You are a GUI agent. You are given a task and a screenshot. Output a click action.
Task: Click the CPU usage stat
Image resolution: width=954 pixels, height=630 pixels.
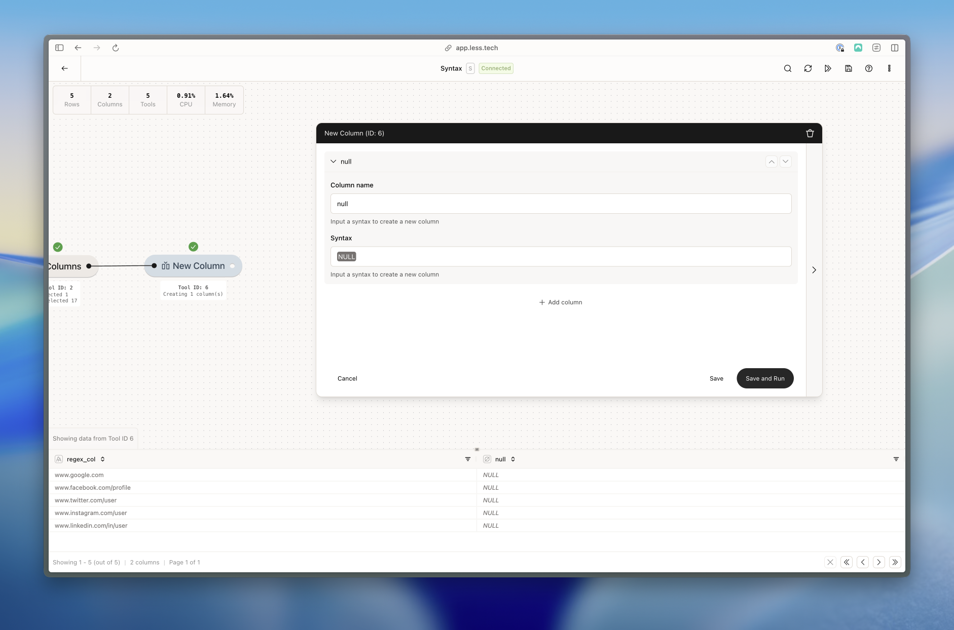click(186, 100)
